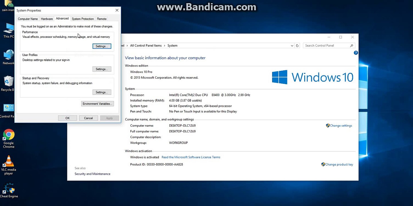Open Startup and Recovery Settings button
This screenshot has height=206, width=413.
pos(102,92)
